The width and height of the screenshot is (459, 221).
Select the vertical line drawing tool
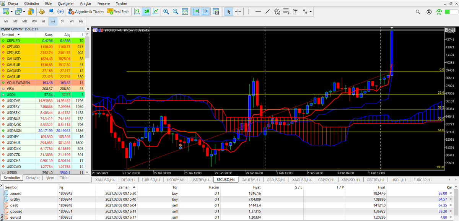249,11
